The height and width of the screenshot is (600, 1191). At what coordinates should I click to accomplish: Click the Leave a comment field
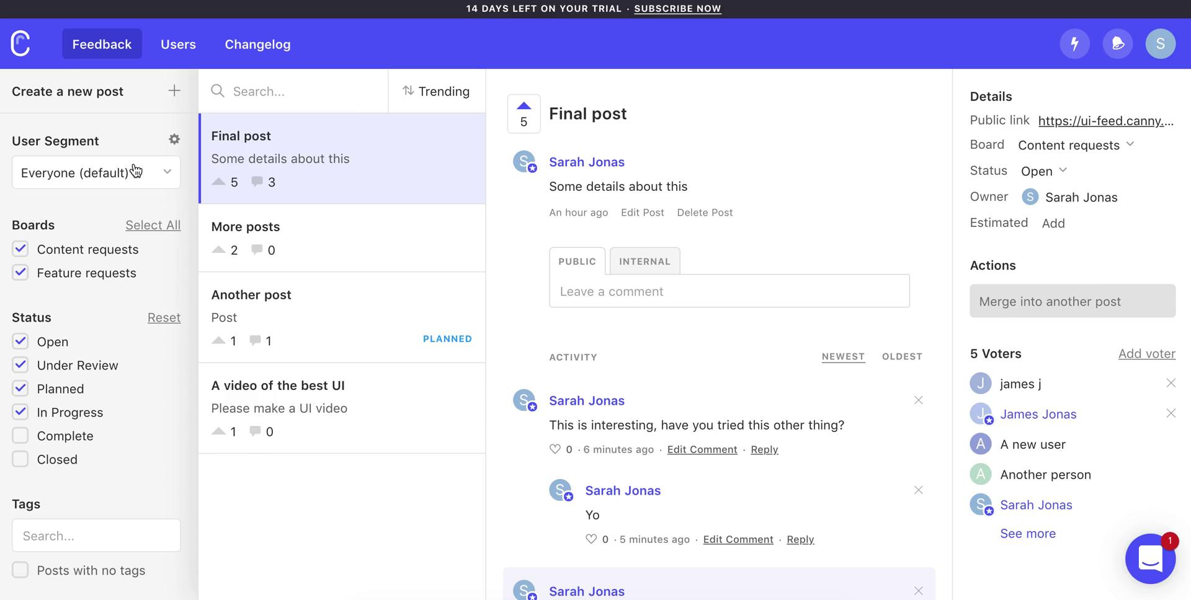point(729,291)
